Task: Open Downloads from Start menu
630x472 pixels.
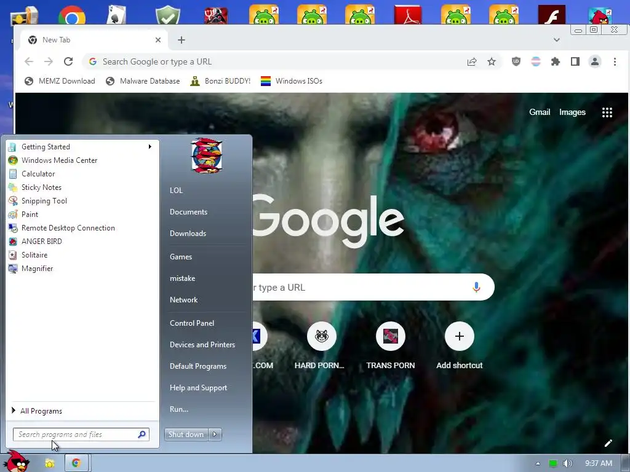Action: (188, 233)
